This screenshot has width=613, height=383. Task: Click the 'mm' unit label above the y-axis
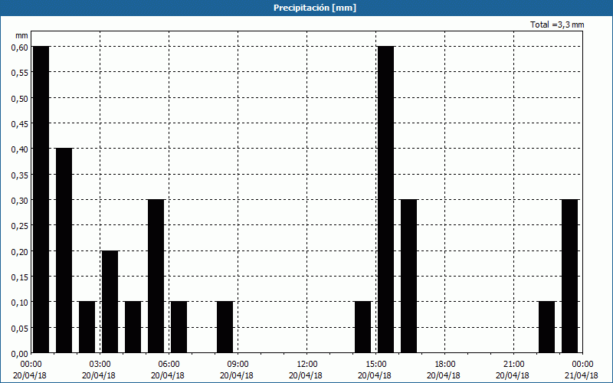[x=21, y=35]
